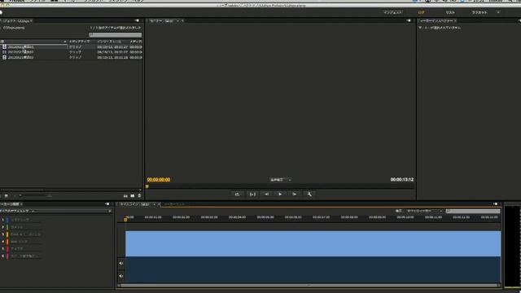The image size is (521, 293).
Task: Step back one frame in Monitor
Action: (x=266, y=194)
